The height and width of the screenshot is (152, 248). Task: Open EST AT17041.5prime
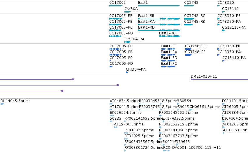click(124, 107)
